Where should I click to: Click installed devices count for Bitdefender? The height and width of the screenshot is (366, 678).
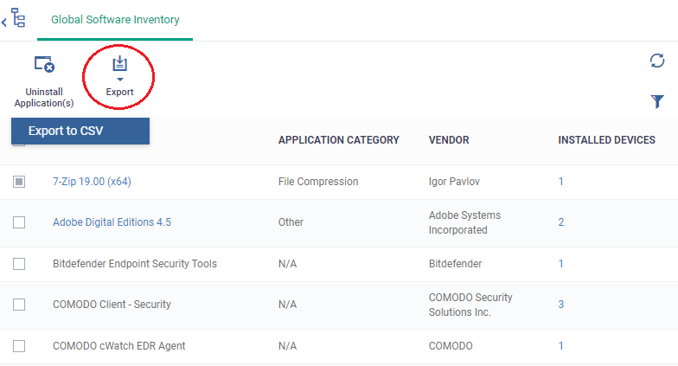coord(560,264)
